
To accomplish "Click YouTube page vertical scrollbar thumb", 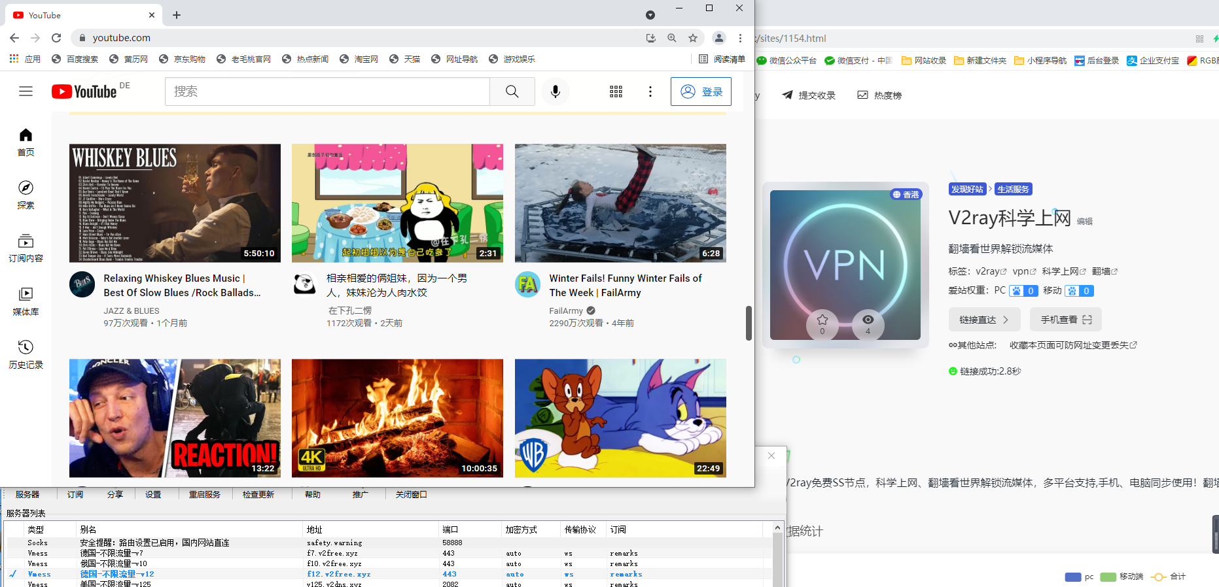I will tap(749, 323).
